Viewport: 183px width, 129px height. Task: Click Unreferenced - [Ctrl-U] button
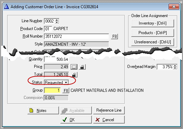pyautogui.click(x=152, y=42)
